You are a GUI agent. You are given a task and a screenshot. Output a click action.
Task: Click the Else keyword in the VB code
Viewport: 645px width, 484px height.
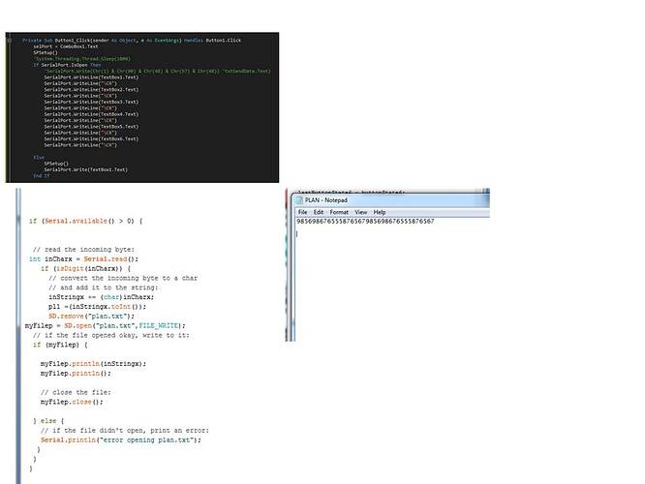coord(39,158)
